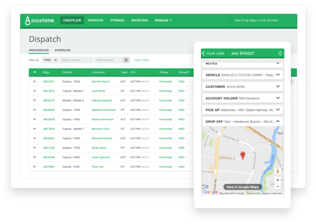Open rego ABC9331 link
The image size is (316, 224).
point(49,82)
